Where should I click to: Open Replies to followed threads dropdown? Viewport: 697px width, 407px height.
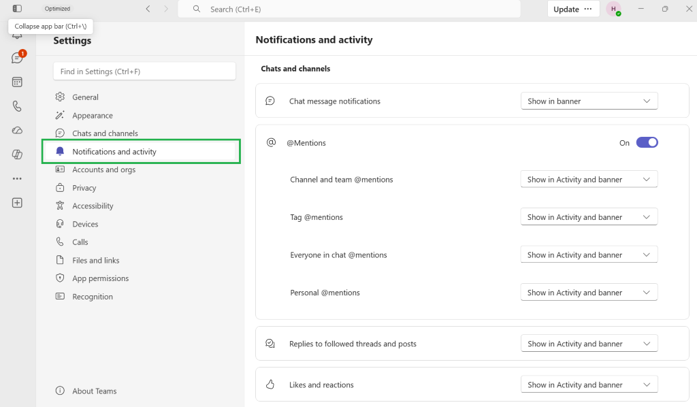click(x=589, y=344)
